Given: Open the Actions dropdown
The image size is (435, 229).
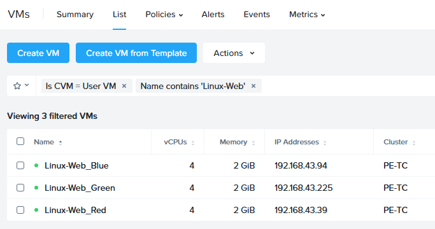Looking at the screenshot, I should coord(234,53).
